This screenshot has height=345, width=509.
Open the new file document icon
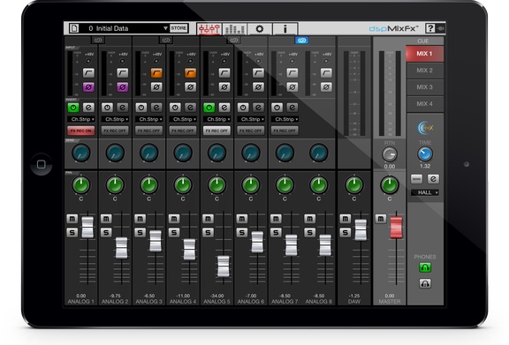(74, 28)
